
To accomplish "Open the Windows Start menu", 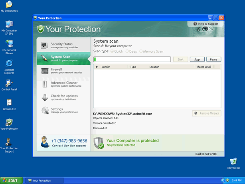I will coord(11,180).
